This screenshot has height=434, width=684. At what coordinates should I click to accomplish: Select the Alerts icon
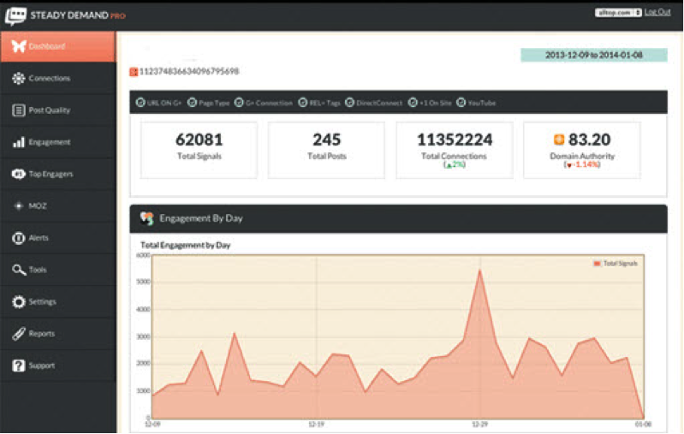18,238
